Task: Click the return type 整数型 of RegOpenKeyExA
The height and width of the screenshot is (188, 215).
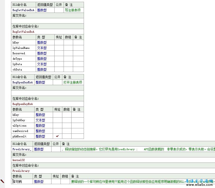Action: (x=40, y=82)
